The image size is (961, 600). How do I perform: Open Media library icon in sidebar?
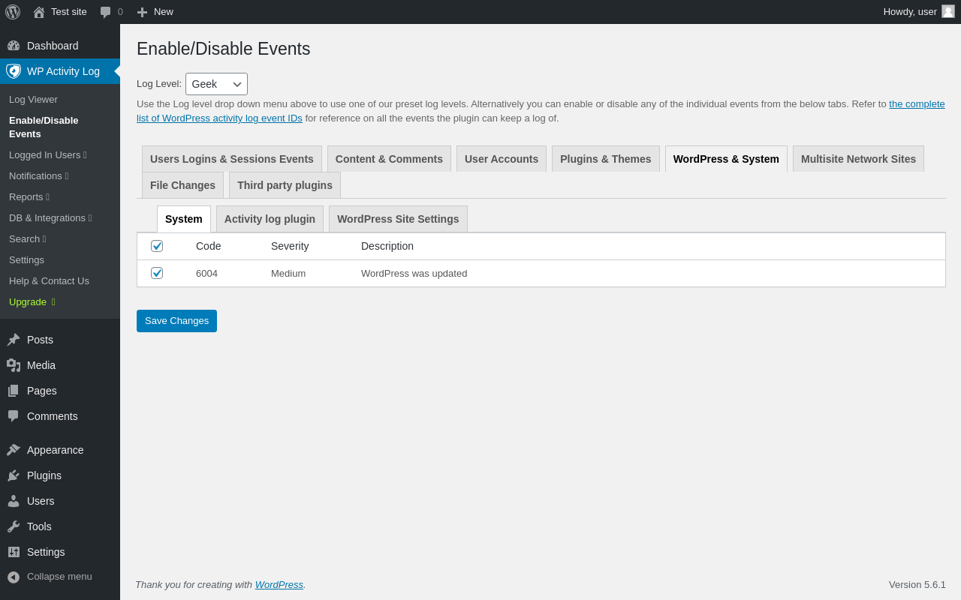point(14,365)
